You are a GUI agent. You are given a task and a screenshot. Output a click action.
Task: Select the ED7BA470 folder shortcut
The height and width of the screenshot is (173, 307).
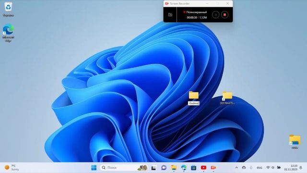click(x=227, y=98)
